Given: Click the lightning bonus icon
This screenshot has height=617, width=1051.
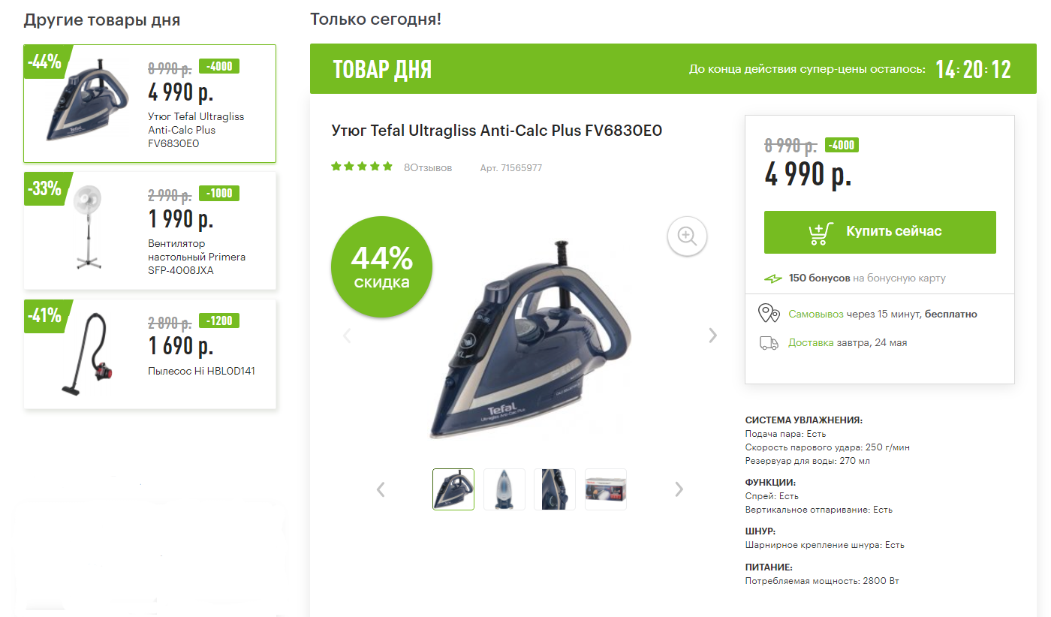Looking at the screenshot, I should click(x=772, y=278).
